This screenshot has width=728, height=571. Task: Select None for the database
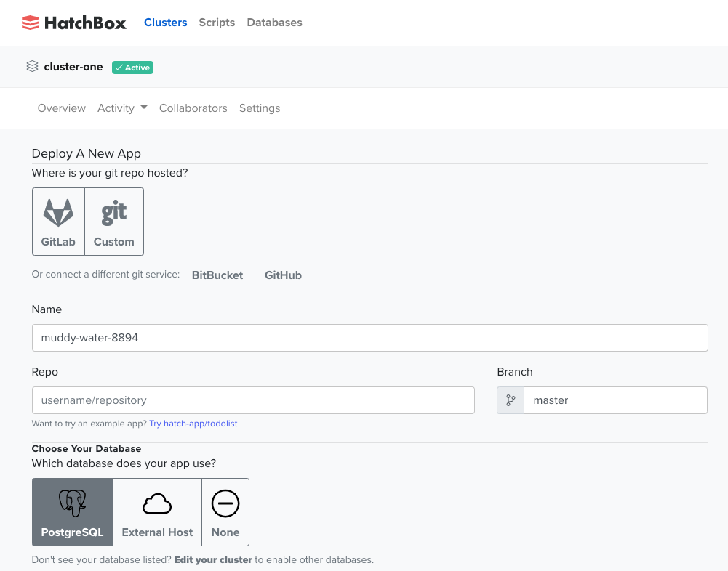(x=225, y=512)
